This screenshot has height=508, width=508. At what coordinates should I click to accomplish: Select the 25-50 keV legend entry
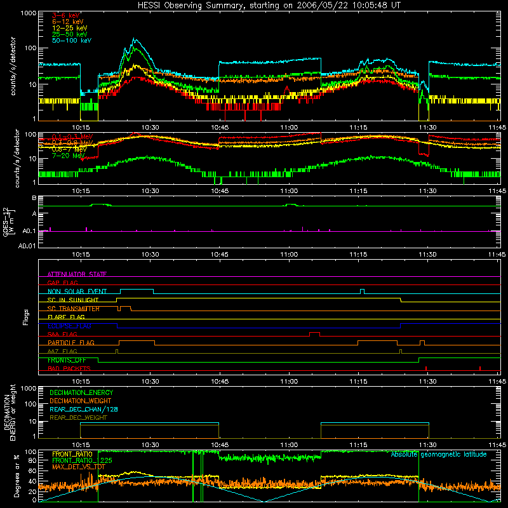pos(70,34)
